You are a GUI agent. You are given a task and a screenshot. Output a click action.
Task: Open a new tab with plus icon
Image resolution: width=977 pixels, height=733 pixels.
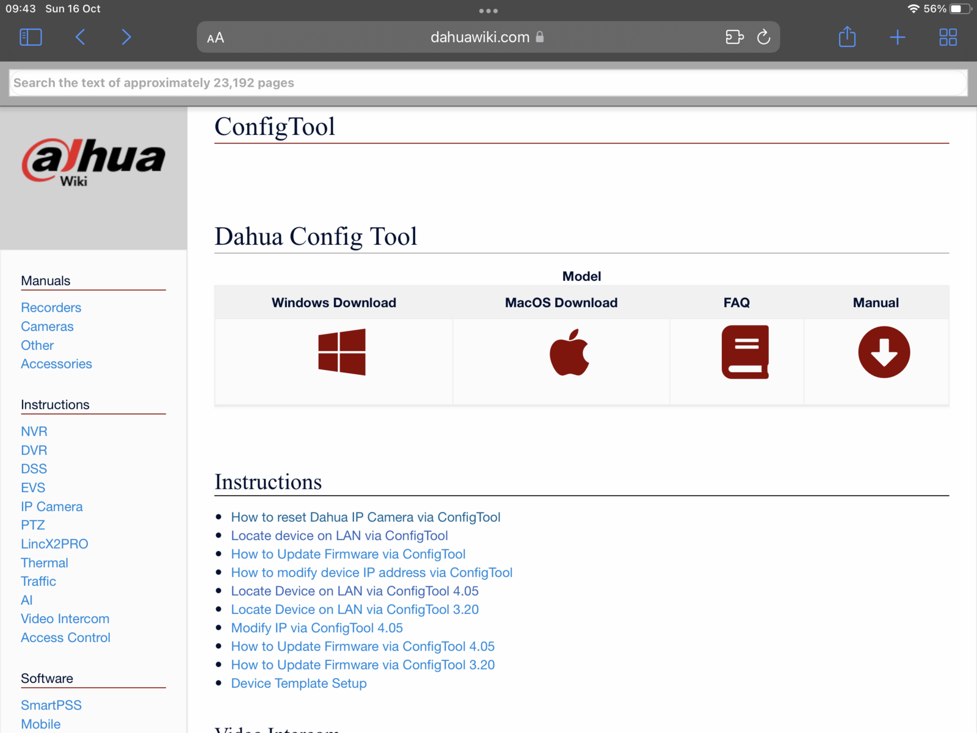tap(897, 37)
